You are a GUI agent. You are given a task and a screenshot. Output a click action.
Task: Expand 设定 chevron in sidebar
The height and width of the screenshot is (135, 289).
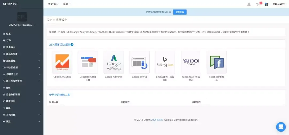coord(39,122)
